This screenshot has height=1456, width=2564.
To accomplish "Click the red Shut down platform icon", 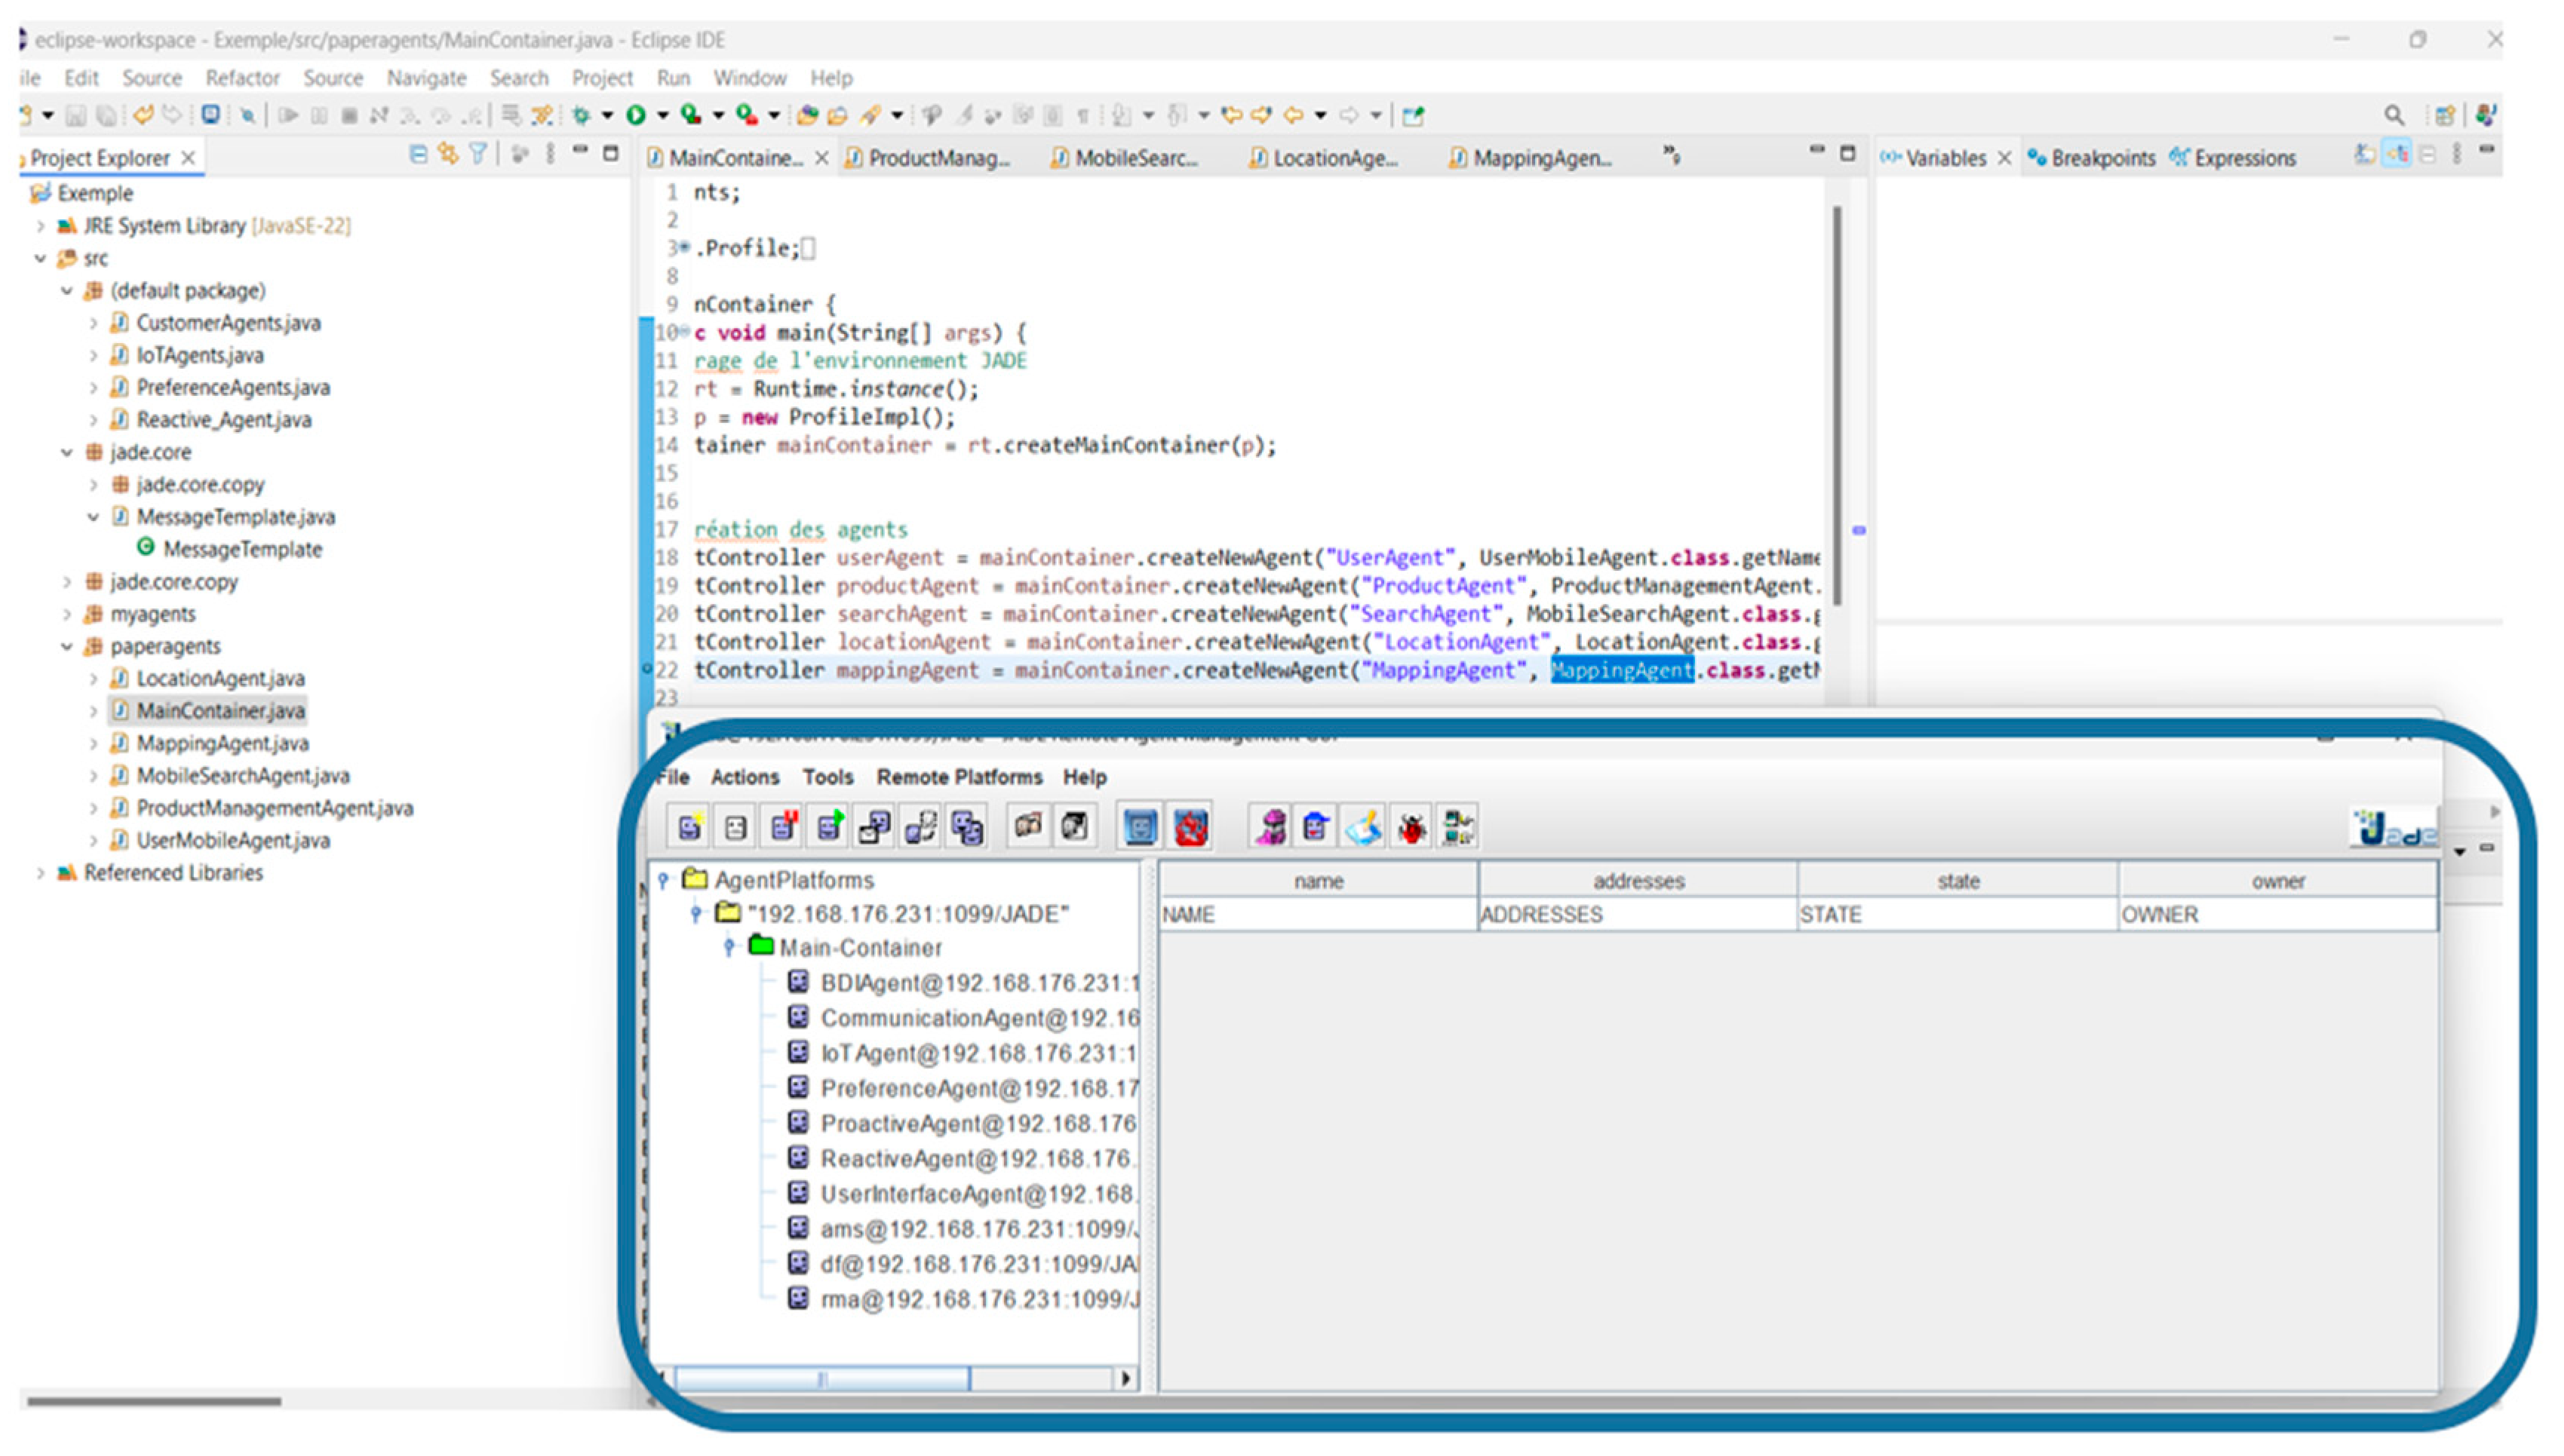I will click(1190, 827).
